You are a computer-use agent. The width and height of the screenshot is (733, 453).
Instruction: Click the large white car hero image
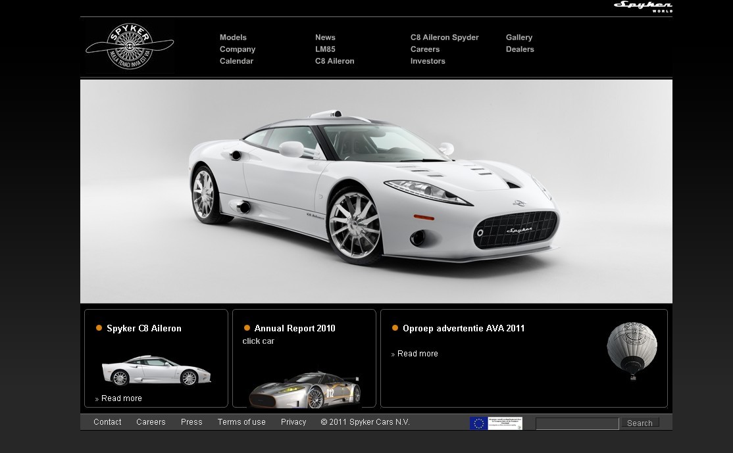(376, 191)
